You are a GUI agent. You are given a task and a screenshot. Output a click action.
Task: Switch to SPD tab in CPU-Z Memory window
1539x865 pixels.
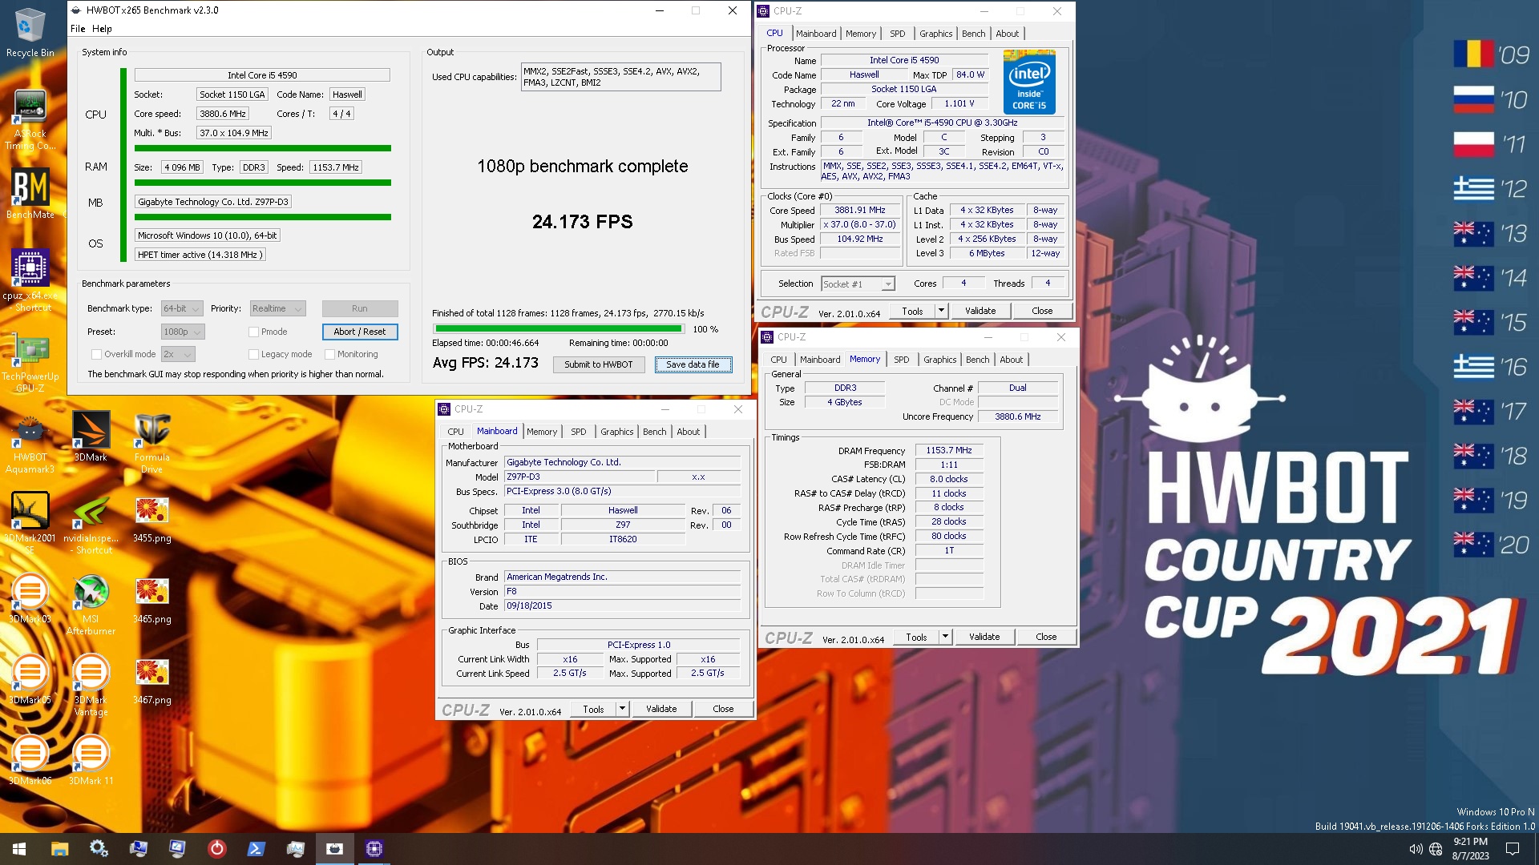902,360
